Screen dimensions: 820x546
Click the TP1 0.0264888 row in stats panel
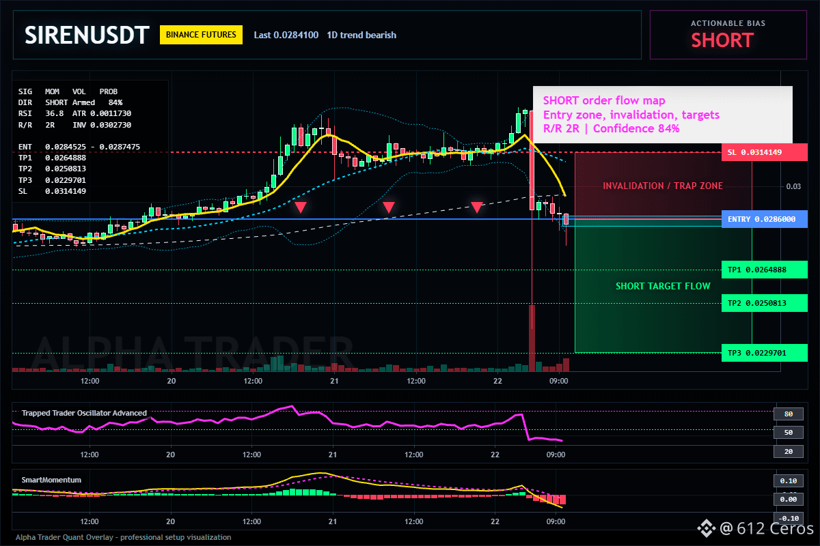(x=52, y=158)
